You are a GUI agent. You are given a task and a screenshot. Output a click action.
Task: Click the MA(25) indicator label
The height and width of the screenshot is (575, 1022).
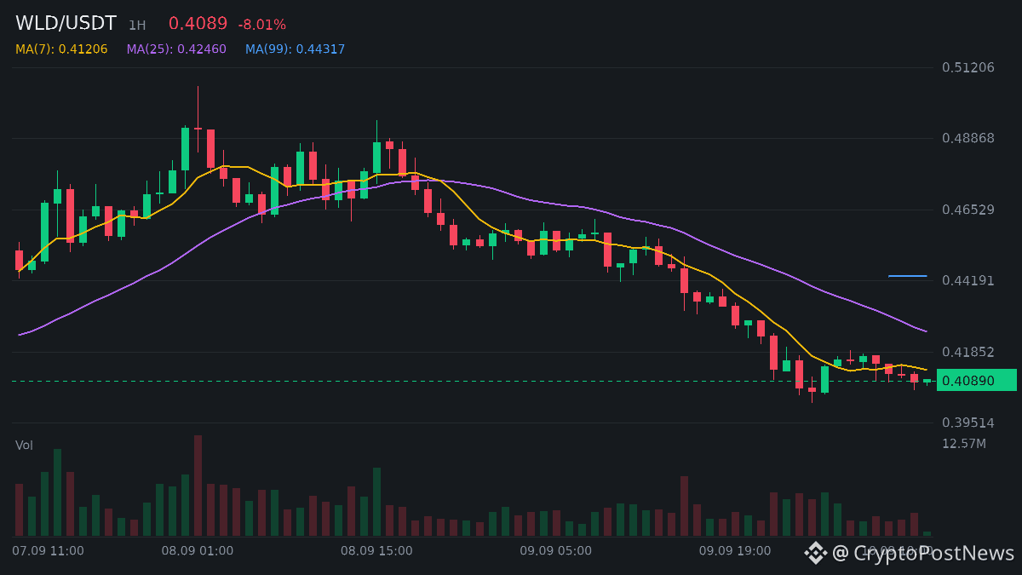(x=176, y=49)
